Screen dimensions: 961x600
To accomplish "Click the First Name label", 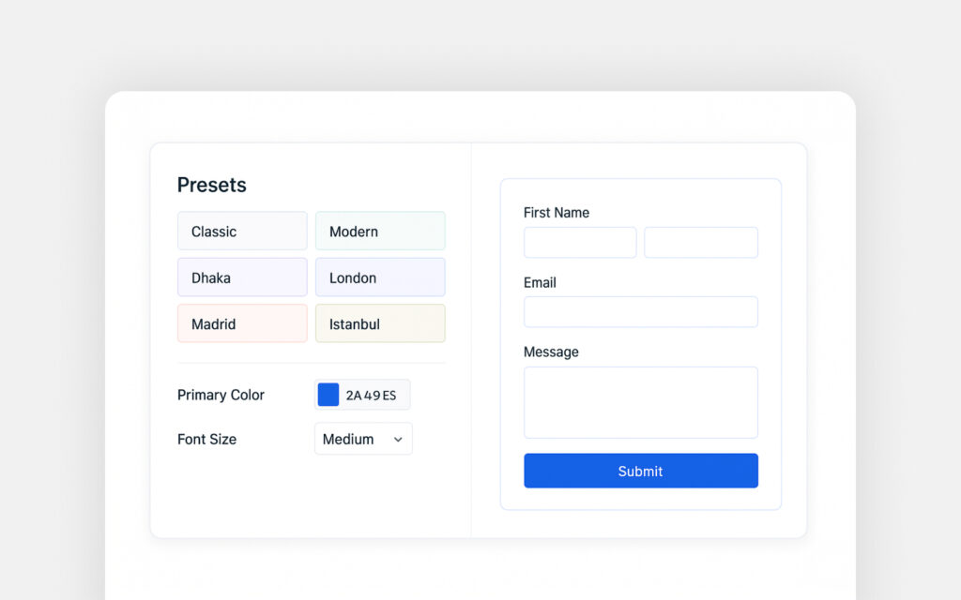I will coord(557,213).
